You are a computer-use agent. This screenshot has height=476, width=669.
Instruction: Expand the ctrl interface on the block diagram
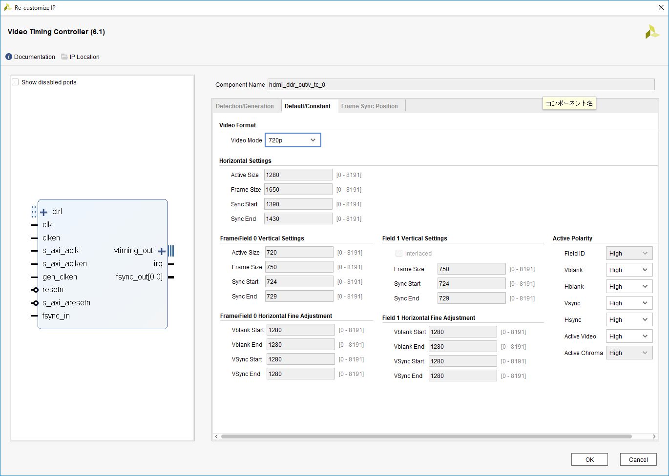point(44,211)
